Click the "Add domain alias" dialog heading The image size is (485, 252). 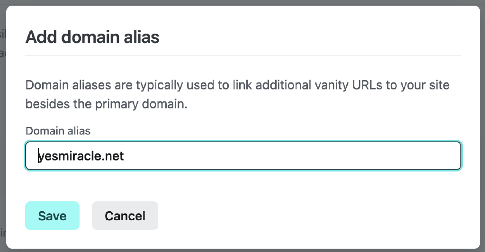tap(92, 37)
